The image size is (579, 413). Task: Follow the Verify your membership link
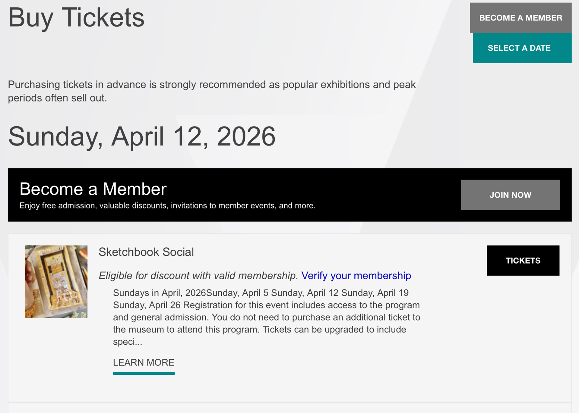point(356,276)
